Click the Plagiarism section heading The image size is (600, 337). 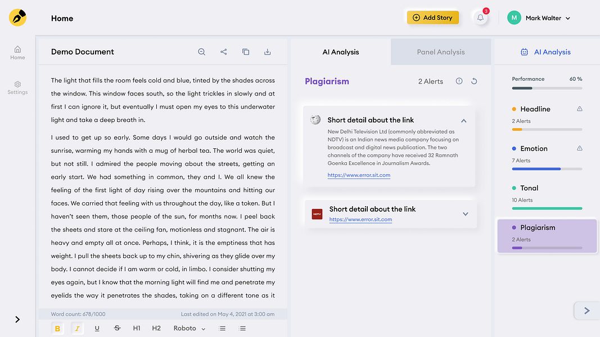point(327,81)
